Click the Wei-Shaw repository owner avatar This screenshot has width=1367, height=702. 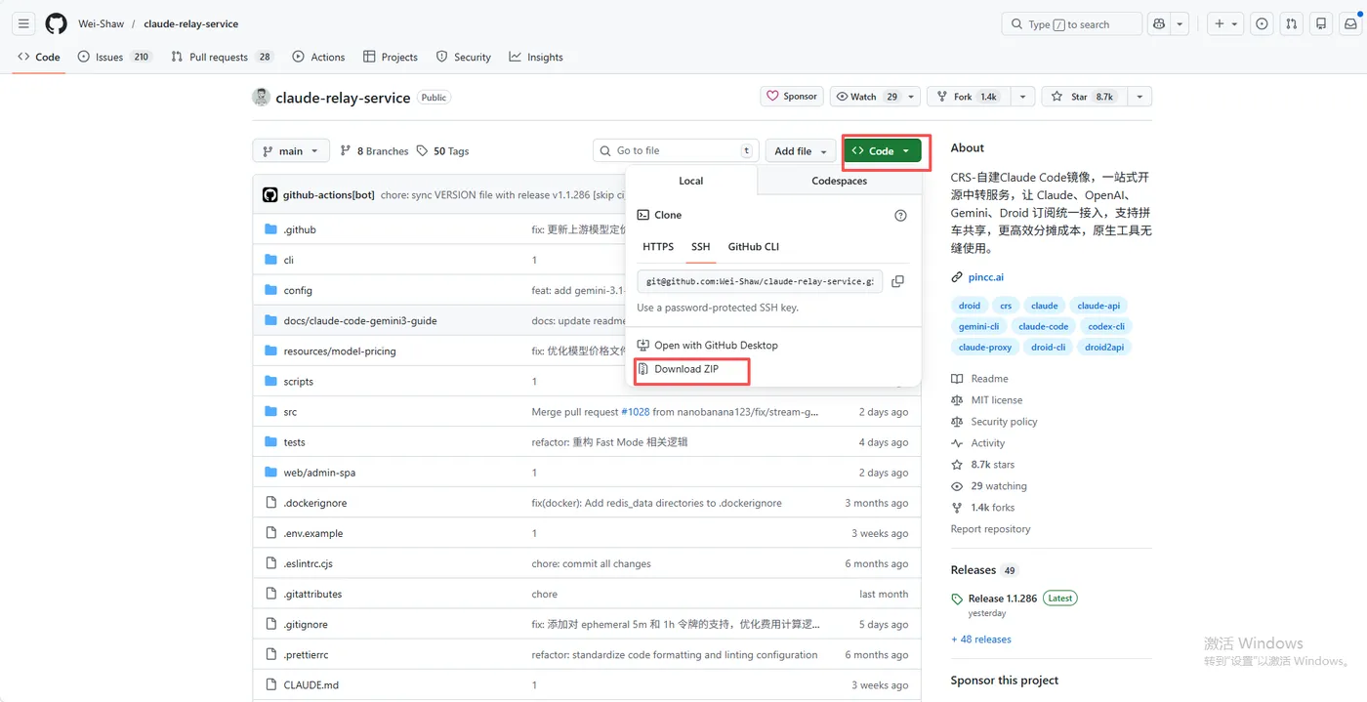tap(261, 97)
